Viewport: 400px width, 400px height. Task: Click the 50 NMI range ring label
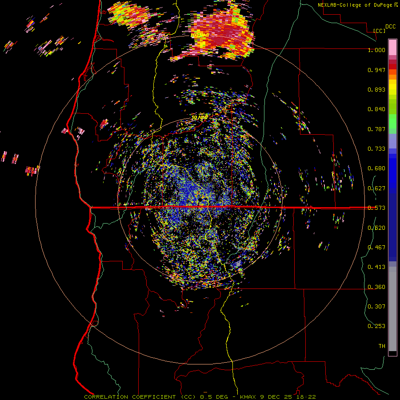[x=200, y=117]
